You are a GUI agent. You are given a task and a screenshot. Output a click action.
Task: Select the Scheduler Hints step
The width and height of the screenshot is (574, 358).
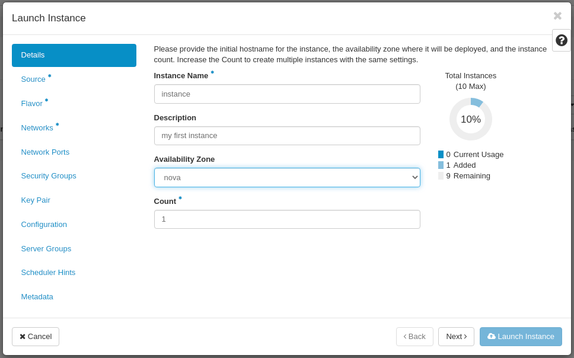(x=48, y=272)
